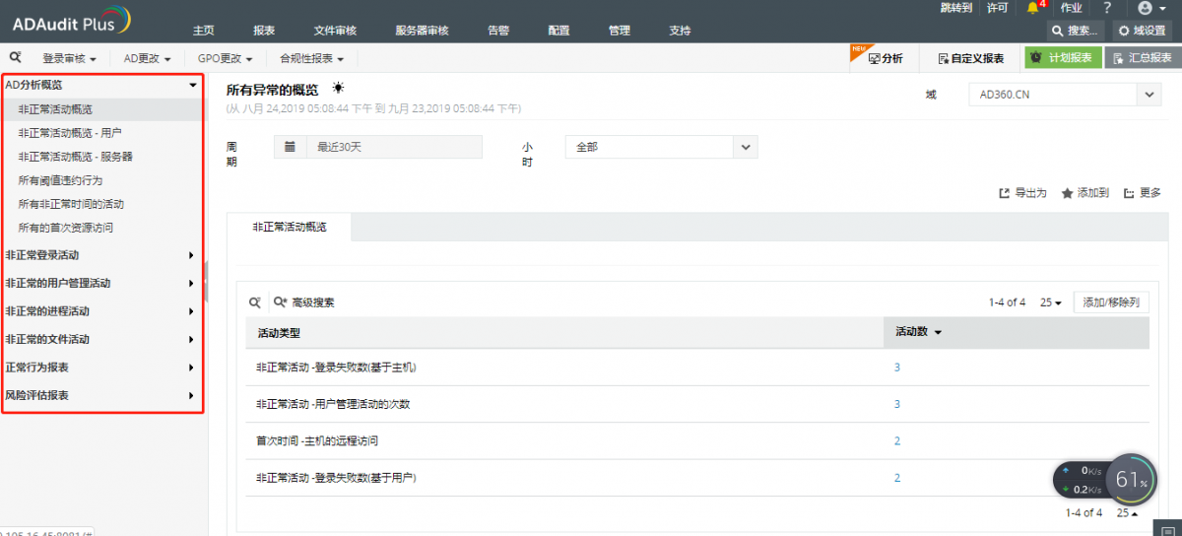Open the help question mark
The height and width of the screenshot is (536, 1182).
[1107, 8]
